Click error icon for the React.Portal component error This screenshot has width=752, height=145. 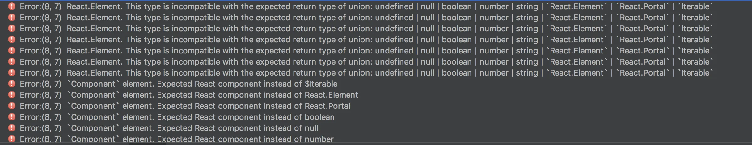12,106
